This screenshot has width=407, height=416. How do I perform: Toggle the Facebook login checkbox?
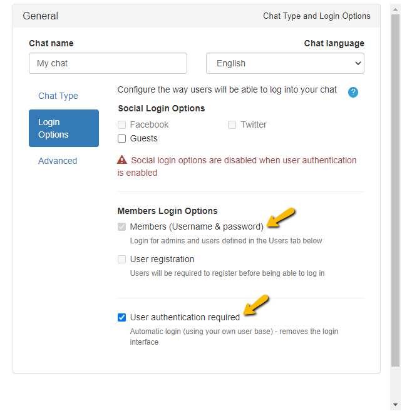point(122,124)
